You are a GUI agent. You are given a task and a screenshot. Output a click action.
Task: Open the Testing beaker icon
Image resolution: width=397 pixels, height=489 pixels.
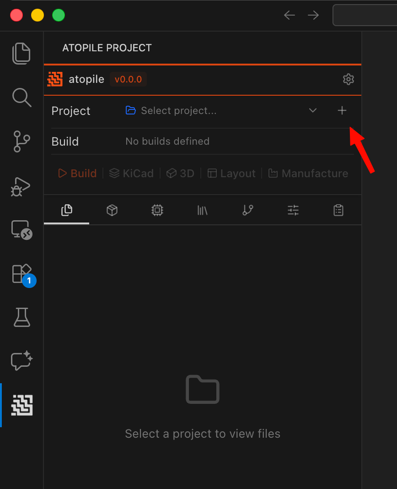[21, 317]
